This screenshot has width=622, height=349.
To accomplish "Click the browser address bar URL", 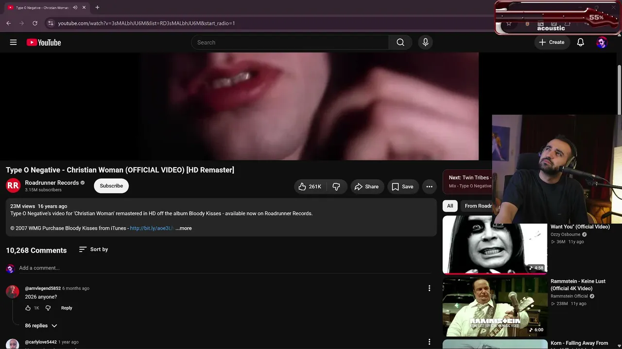I will coord(146,23).
